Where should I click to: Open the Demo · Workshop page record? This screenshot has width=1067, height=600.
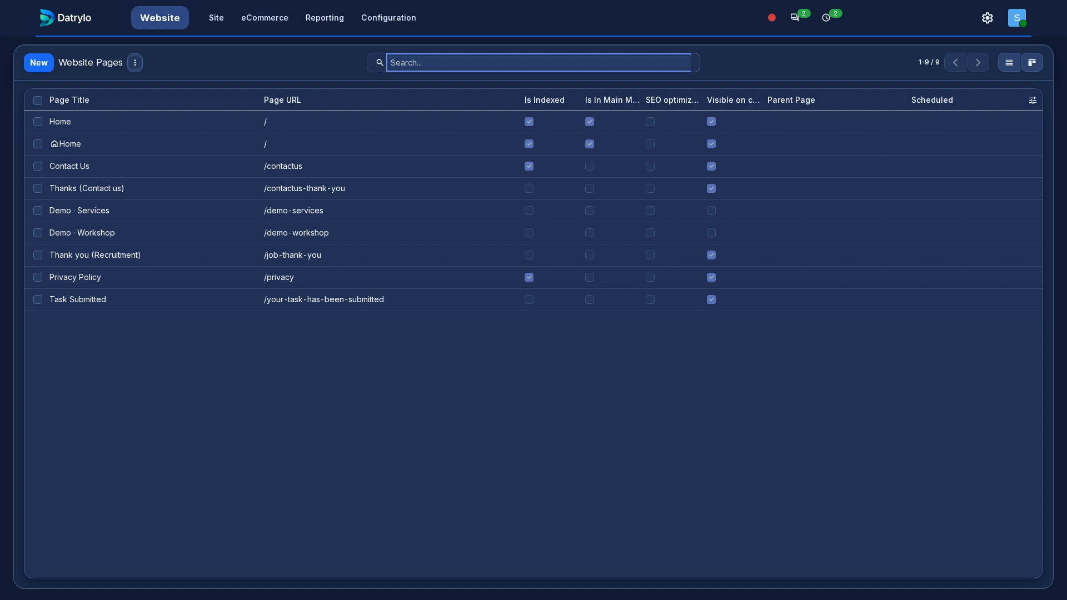[x=82, y=233]
